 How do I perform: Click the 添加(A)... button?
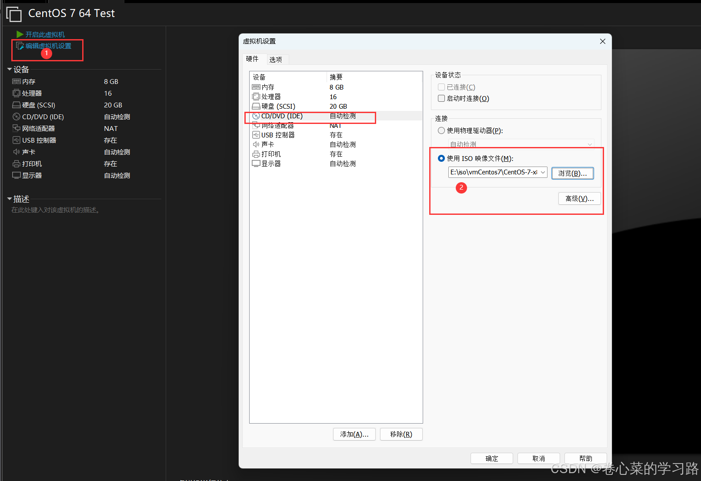click(x=354, y=434)
